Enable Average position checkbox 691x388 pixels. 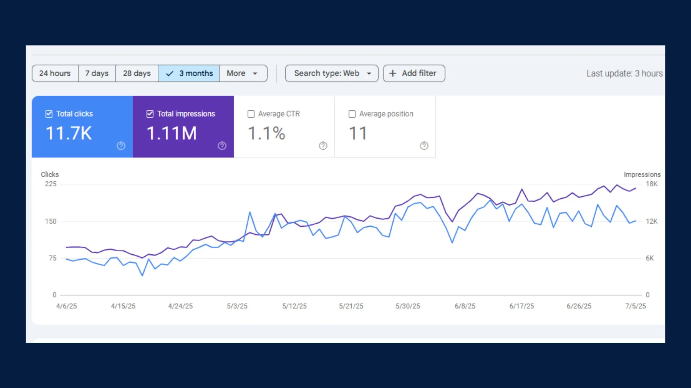352,114
